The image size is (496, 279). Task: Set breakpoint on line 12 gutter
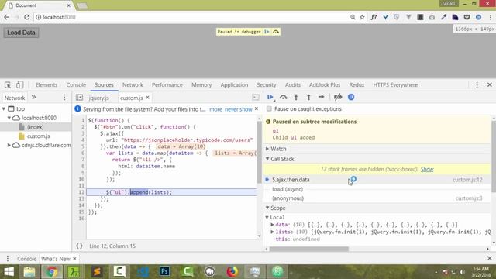[81, 192]
